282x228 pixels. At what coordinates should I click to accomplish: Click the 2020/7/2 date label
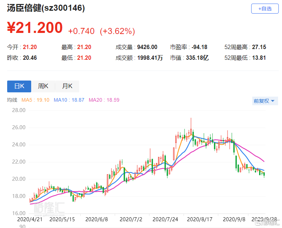pos(131,219)
